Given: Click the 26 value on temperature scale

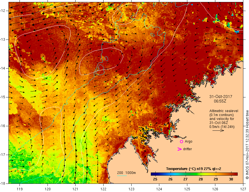Looking at the screenshot, I should [170, 179].
